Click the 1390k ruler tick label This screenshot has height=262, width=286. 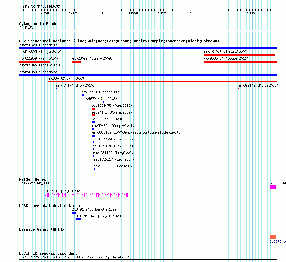[103, 13]
